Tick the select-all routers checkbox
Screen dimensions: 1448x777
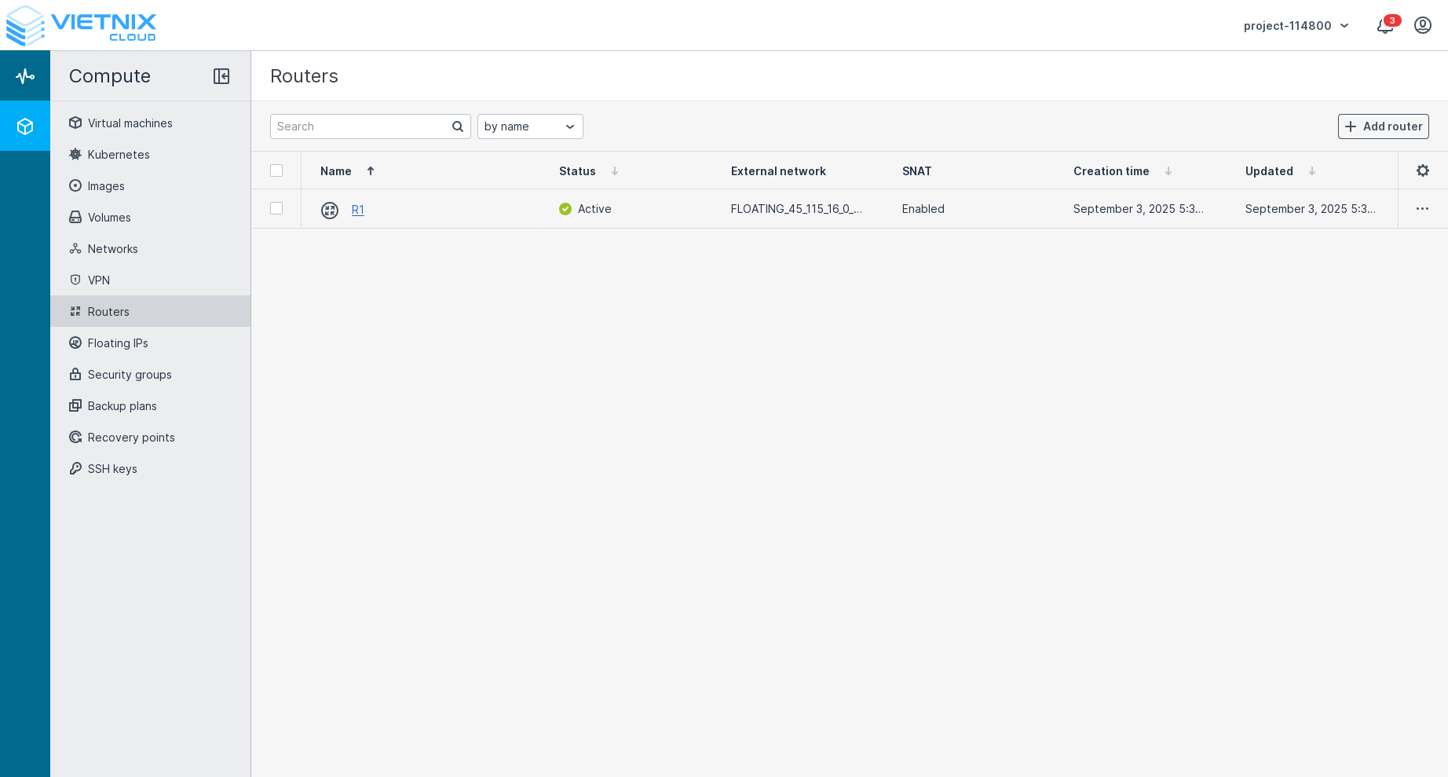276,170
